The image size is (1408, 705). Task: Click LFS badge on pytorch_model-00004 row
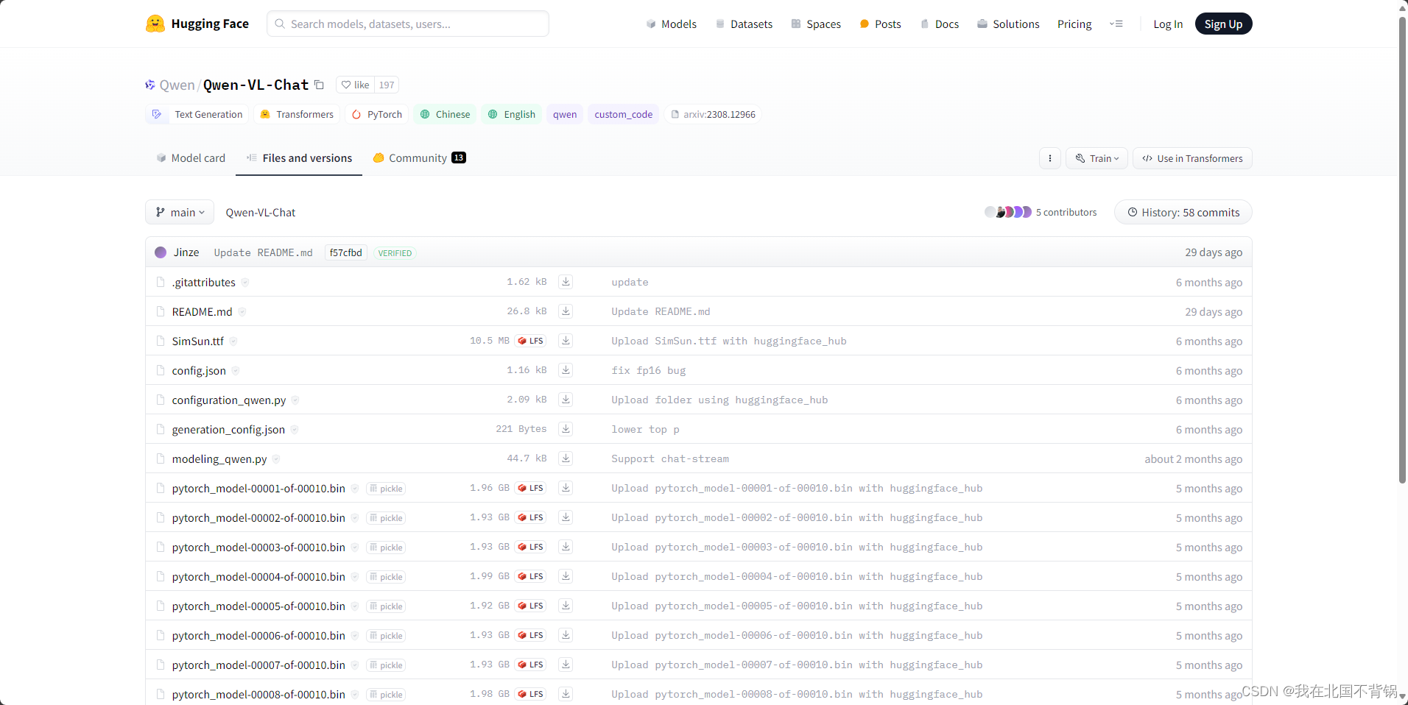[x=530, y=576]
